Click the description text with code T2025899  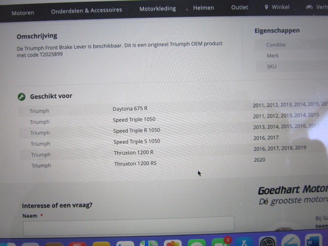pos(119,49)
